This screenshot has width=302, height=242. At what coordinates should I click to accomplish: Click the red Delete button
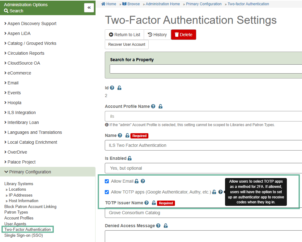pos(184,35)
